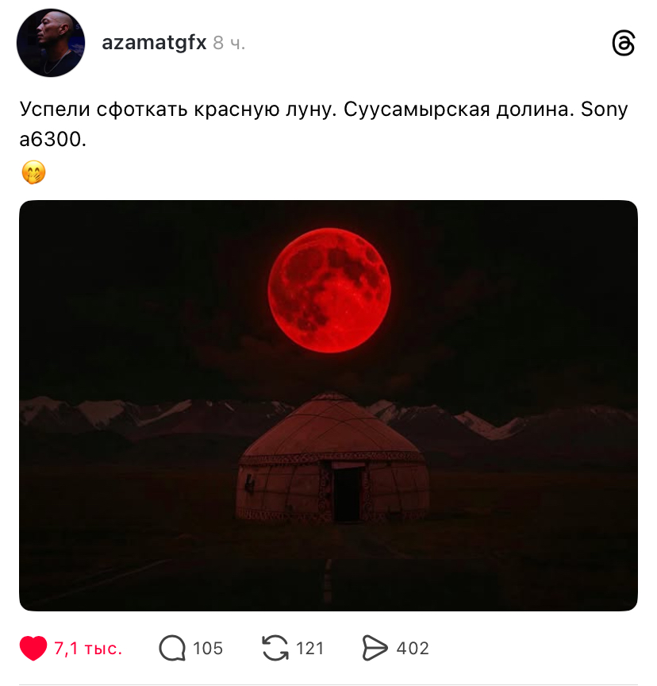Share the post with the paper plane icon
Screen dimensions: 657x686
(x=375, y=648)
